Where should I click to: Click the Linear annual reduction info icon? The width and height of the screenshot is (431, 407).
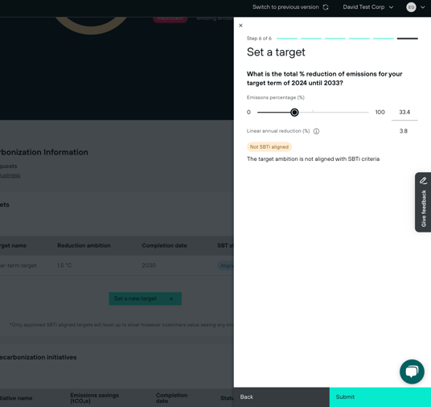tap(316, 131)
